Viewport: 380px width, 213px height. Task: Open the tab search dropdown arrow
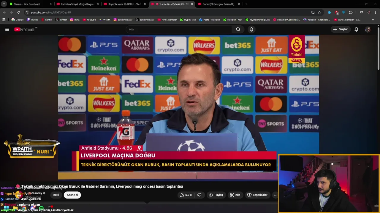[4, 4]
